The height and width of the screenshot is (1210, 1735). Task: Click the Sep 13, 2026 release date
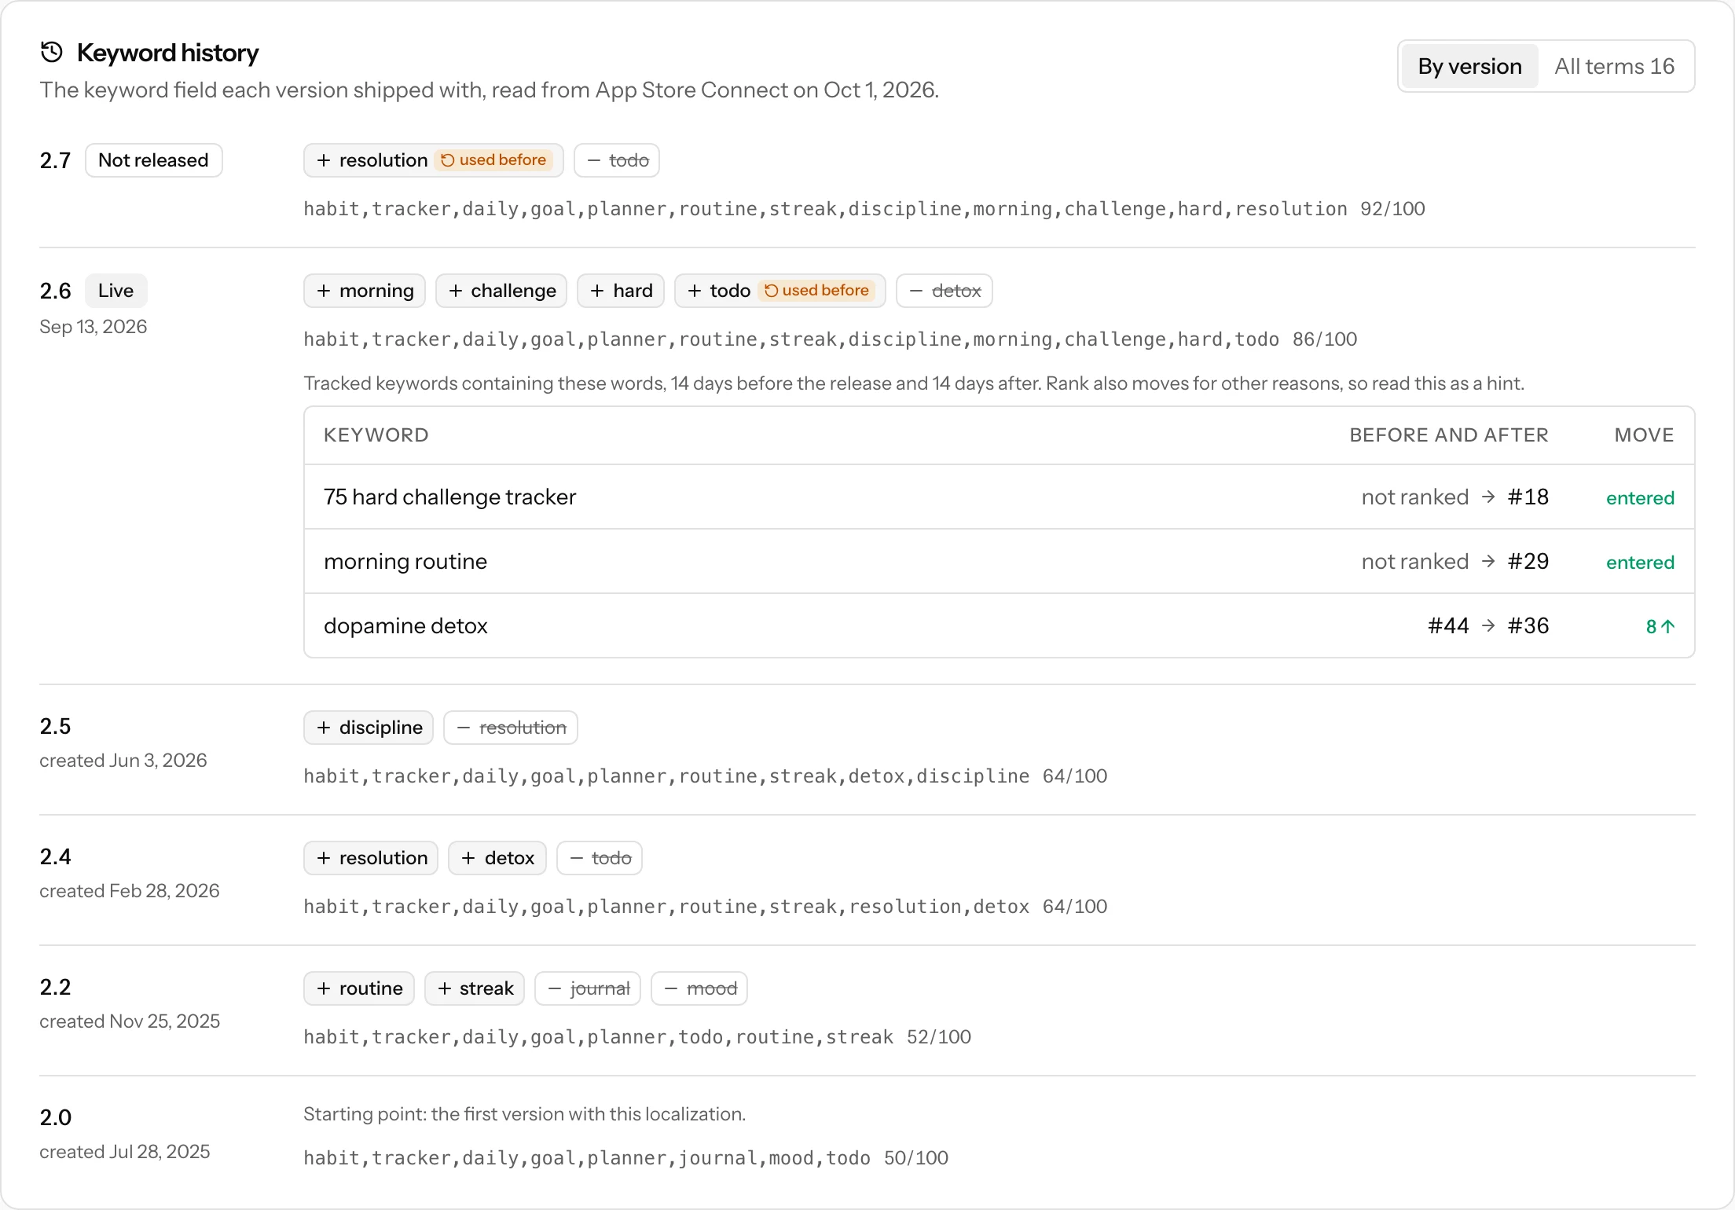point(94,327)
